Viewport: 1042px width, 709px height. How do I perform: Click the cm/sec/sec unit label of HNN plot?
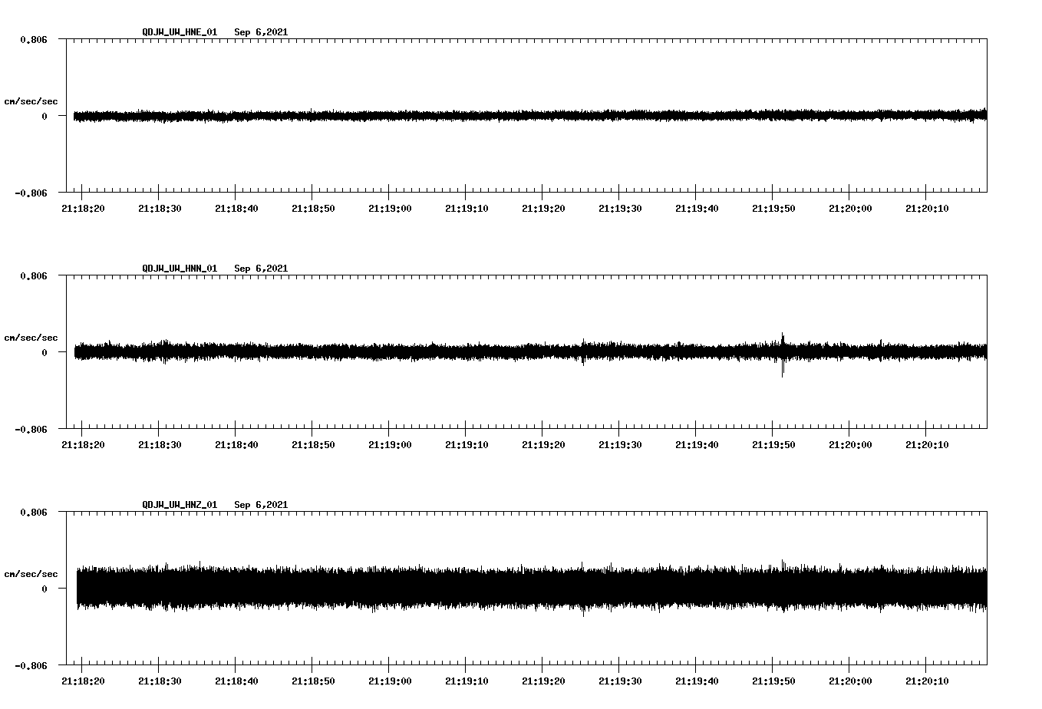tap(31, 338)
